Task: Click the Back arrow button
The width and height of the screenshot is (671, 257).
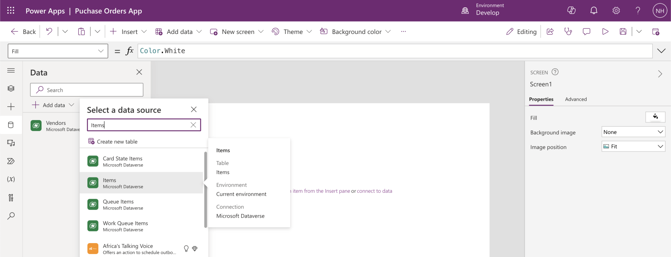Action: click(x=23, y=32)
